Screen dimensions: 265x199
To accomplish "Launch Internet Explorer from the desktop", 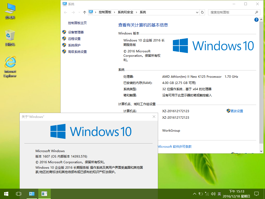I will click(x=10, y=67).
